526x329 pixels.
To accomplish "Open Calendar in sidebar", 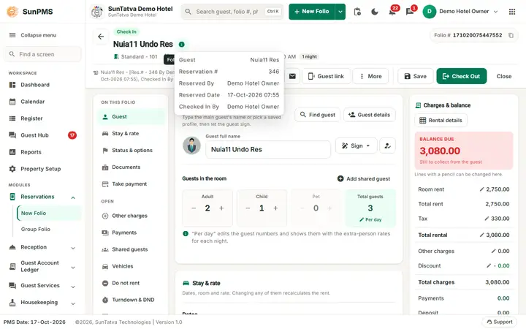I will tap(42, 102).
